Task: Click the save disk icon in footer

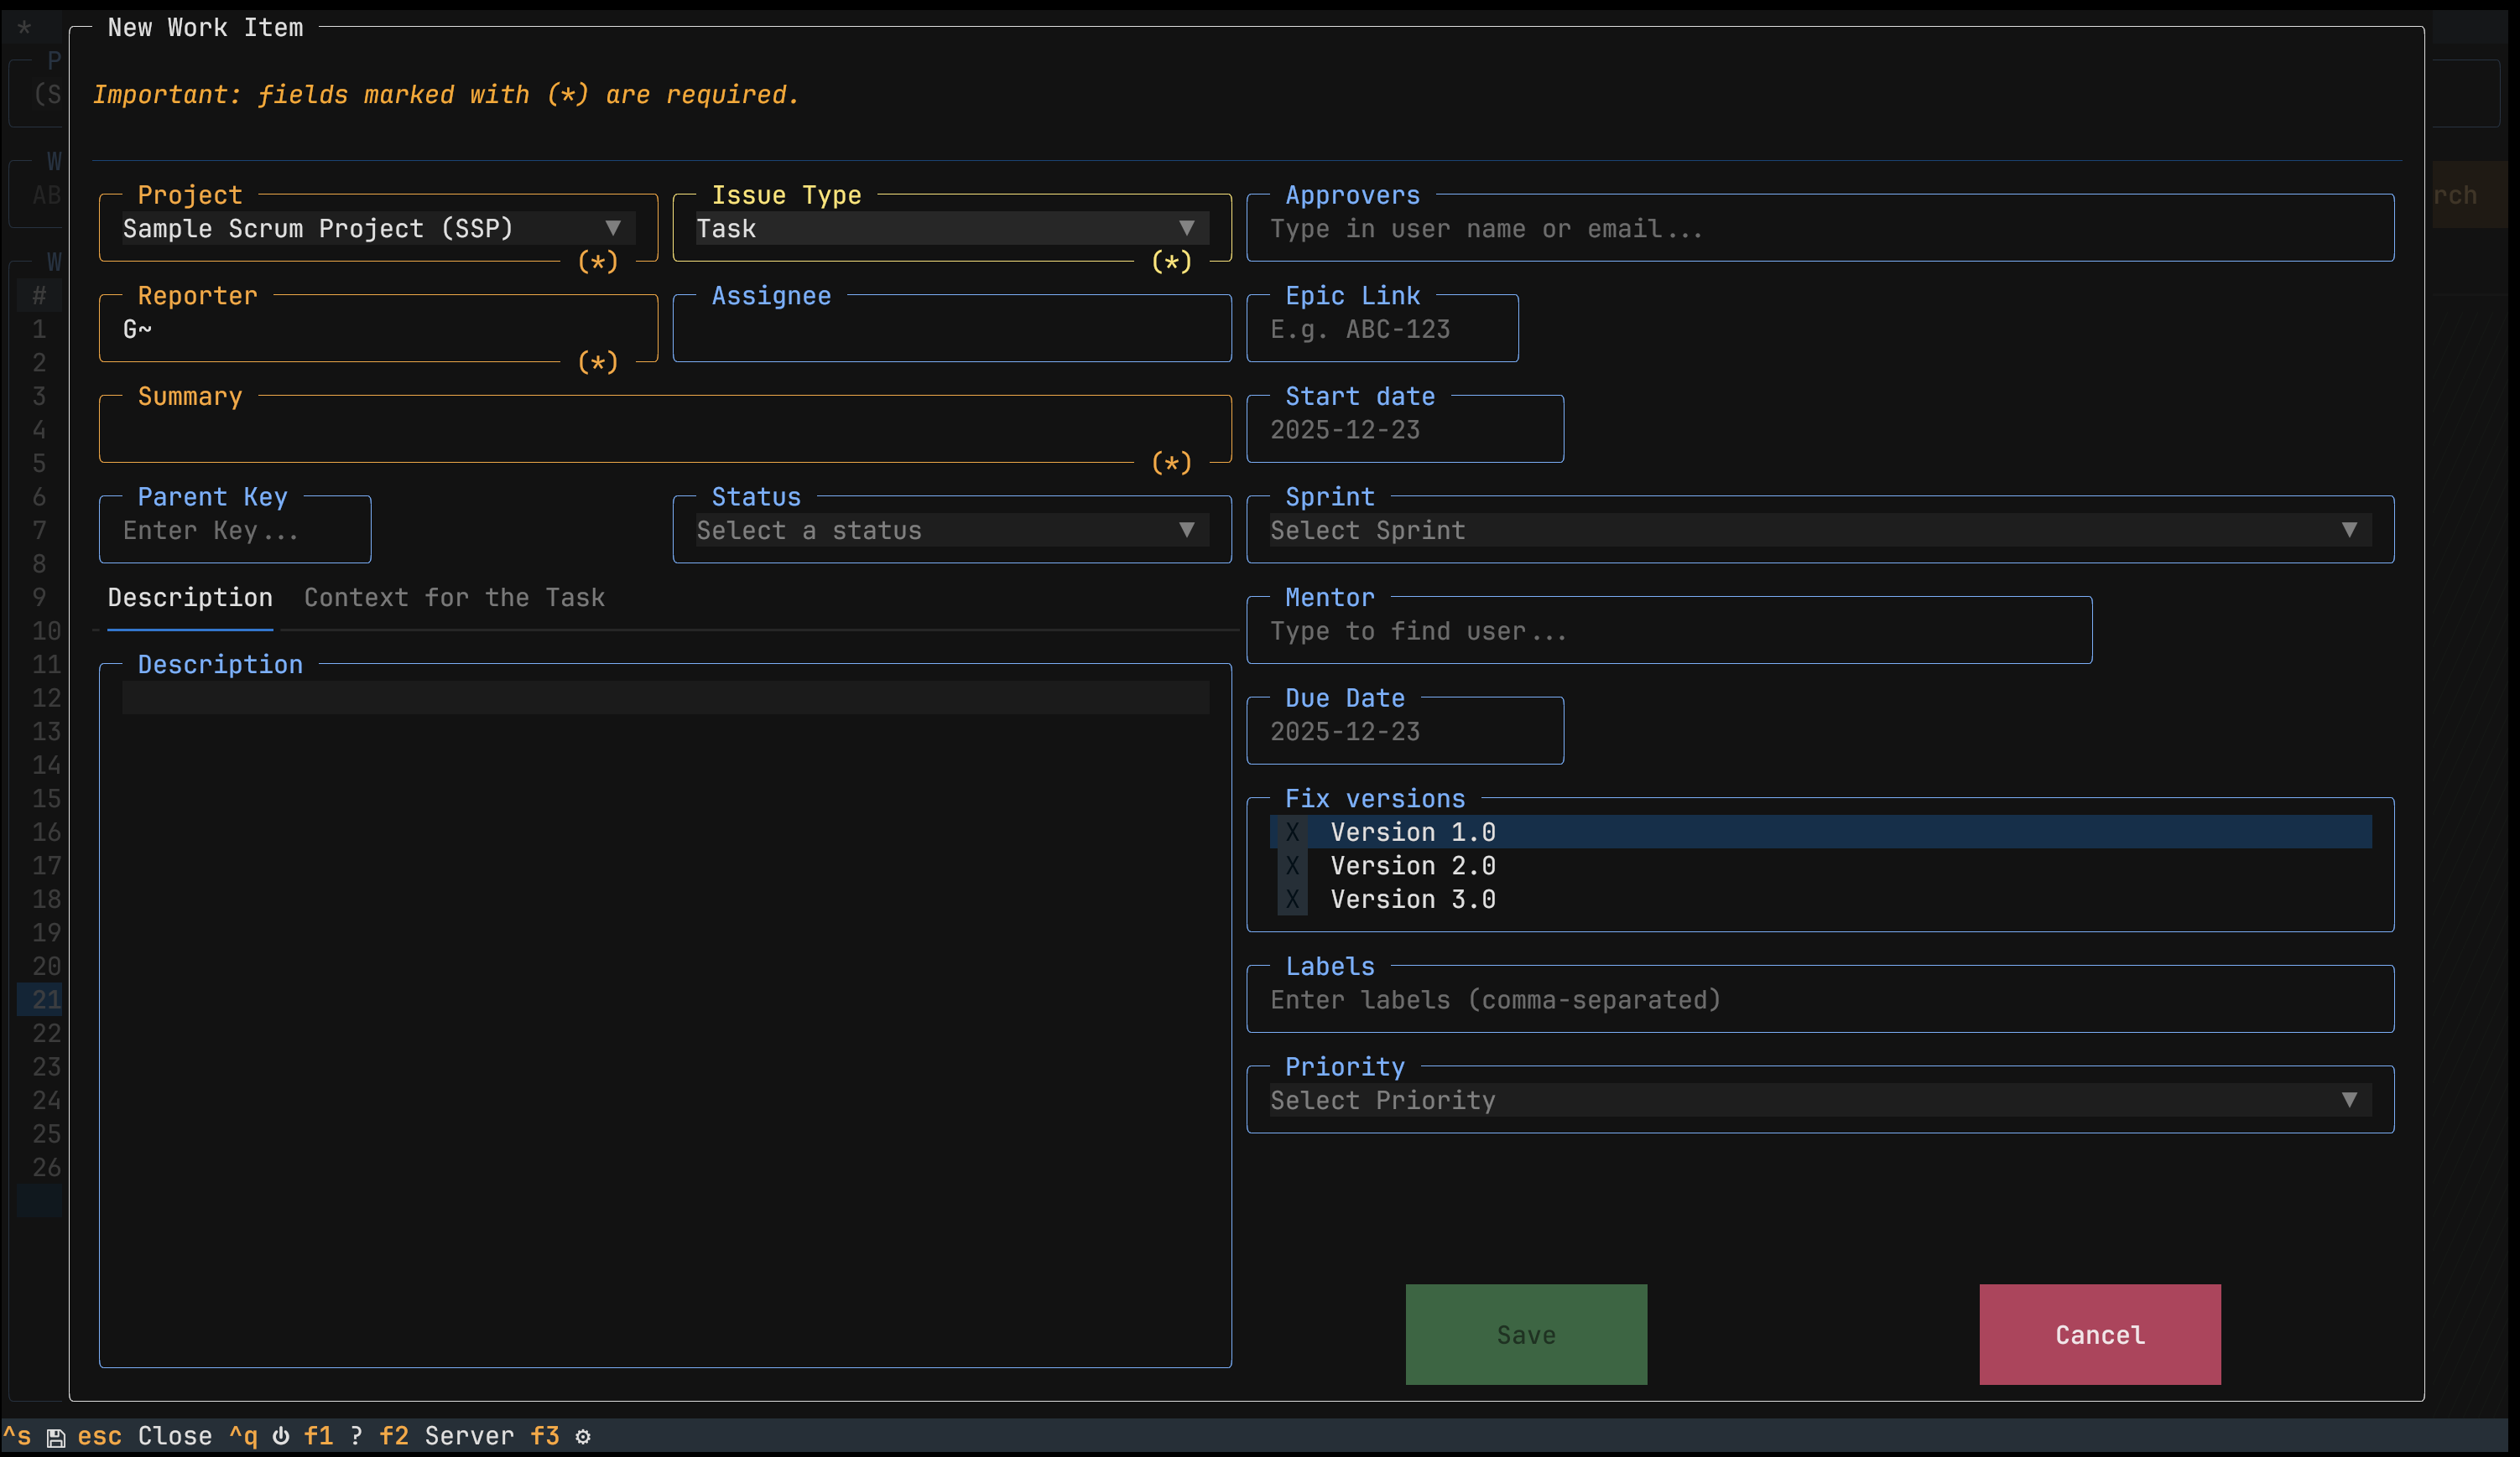Action: 56,1437
